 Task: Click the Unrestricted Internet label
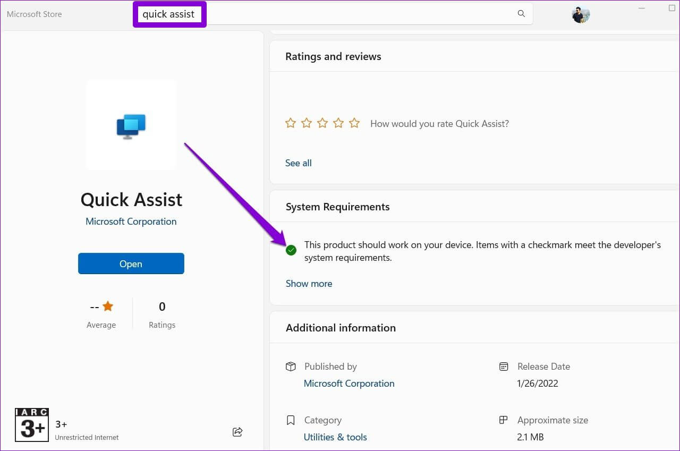click(87, 438)
